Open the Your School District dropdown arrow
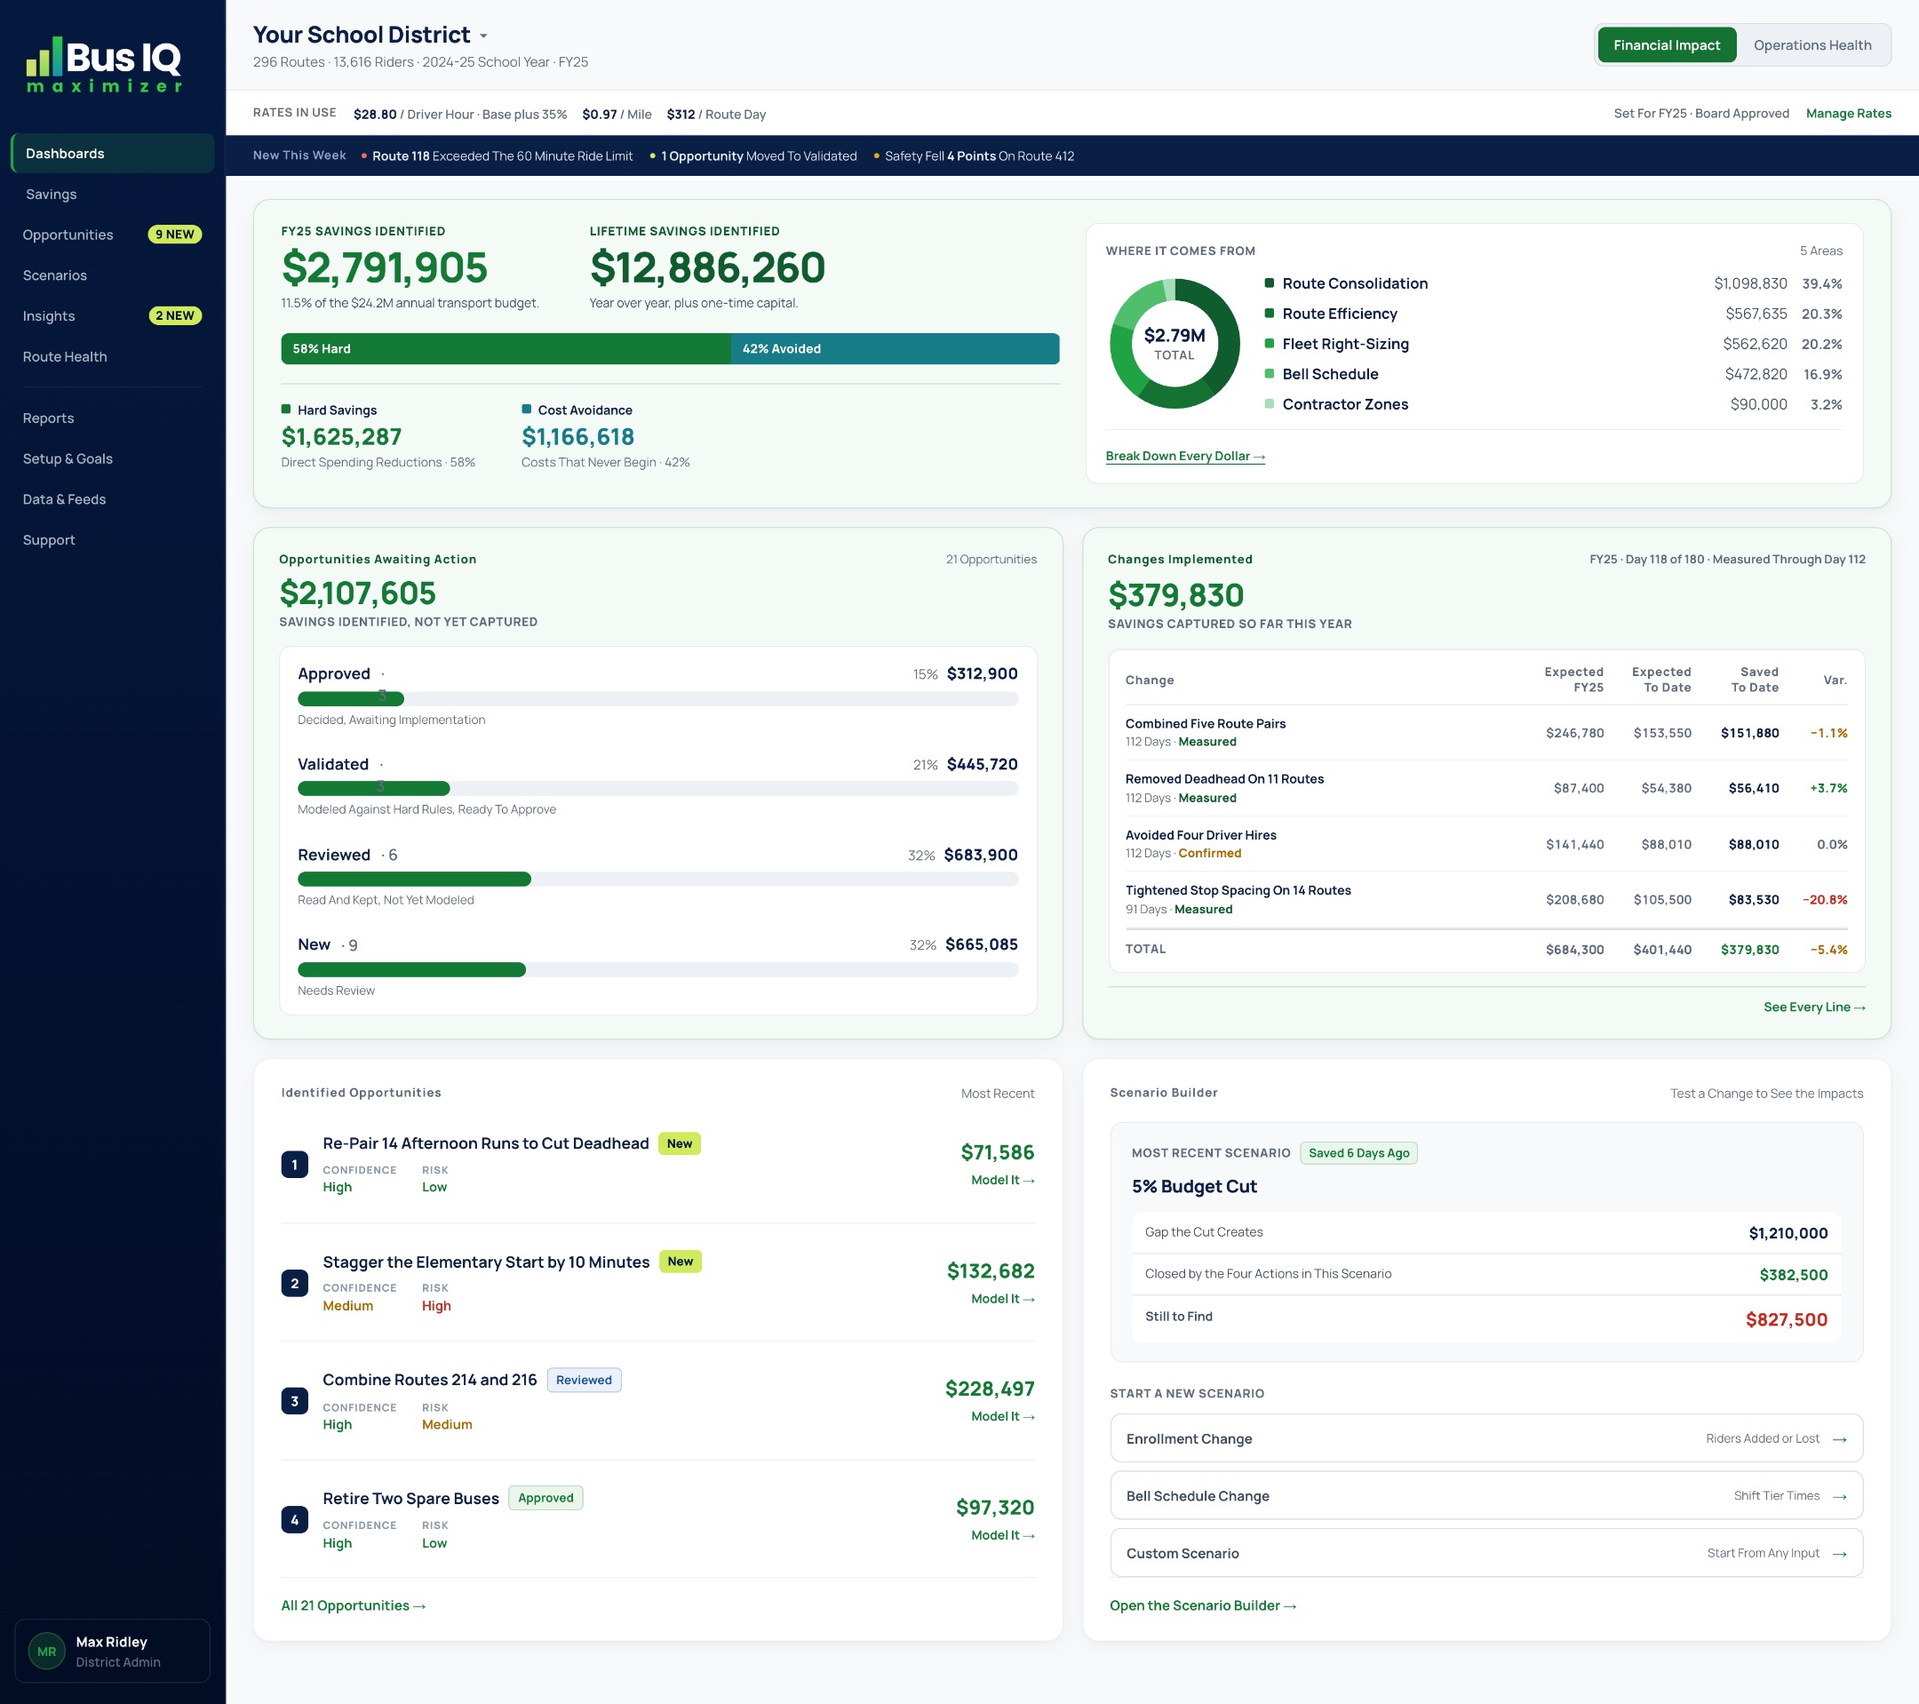This screenshot has height=1704, width=1919. click(x=483, y=36)
